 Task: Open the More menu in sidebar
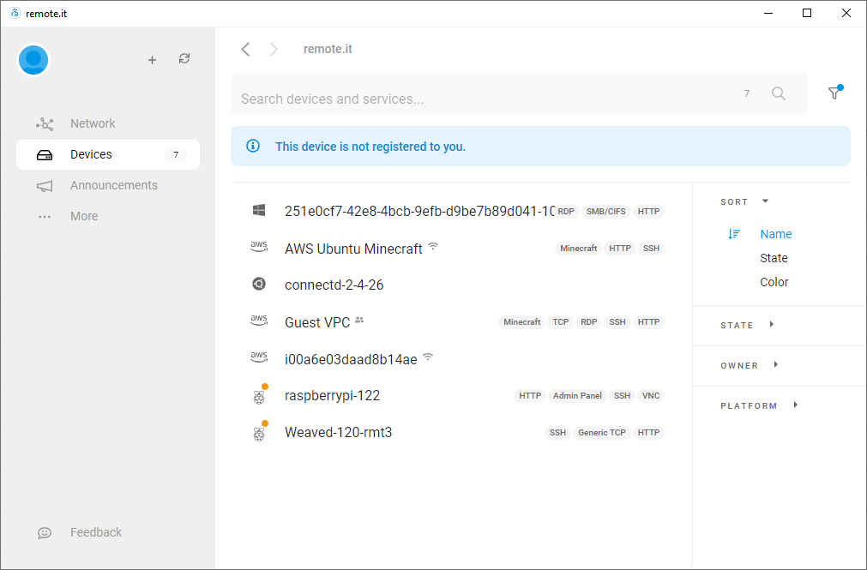coord(108,216)
